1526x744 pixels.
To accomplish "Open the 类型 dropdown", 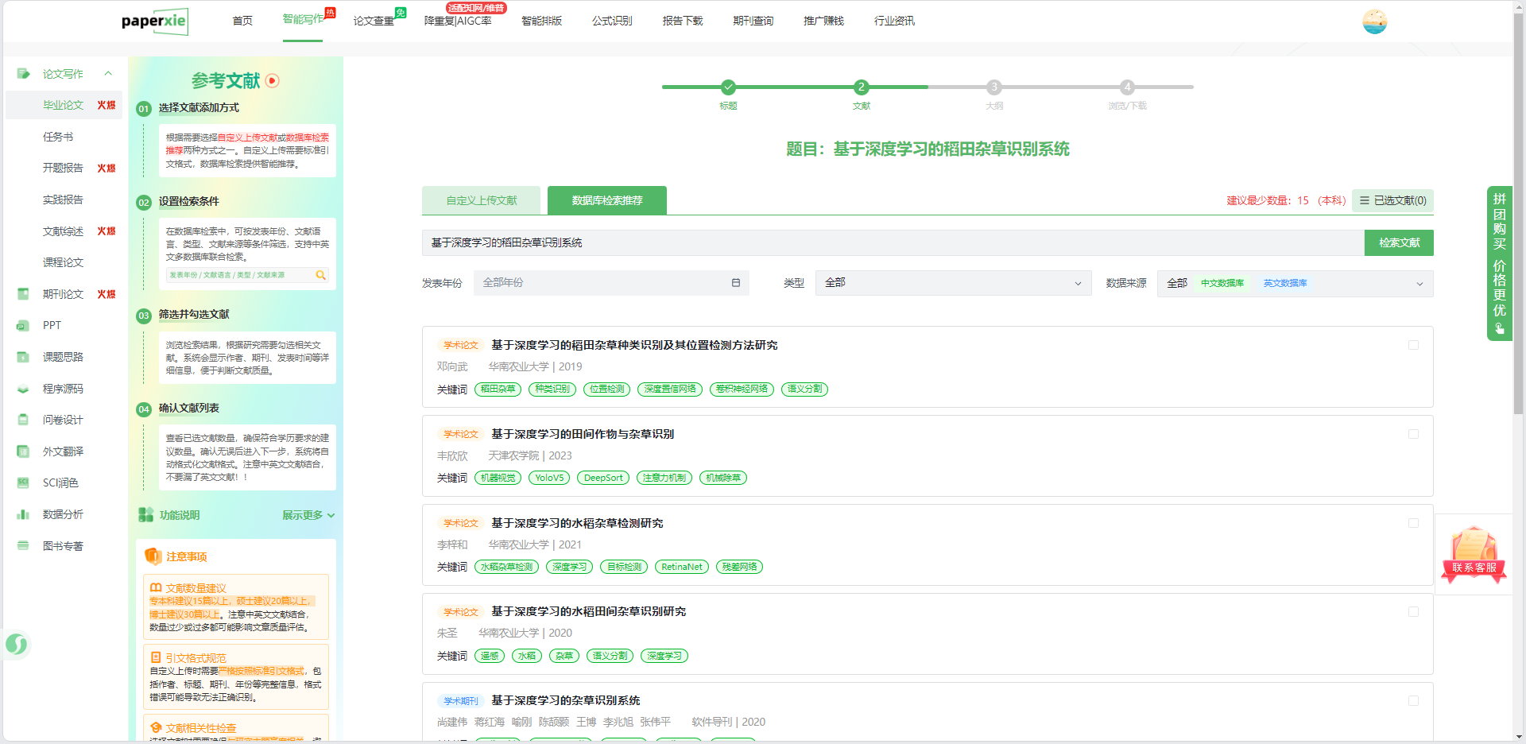I will point(952,283).
